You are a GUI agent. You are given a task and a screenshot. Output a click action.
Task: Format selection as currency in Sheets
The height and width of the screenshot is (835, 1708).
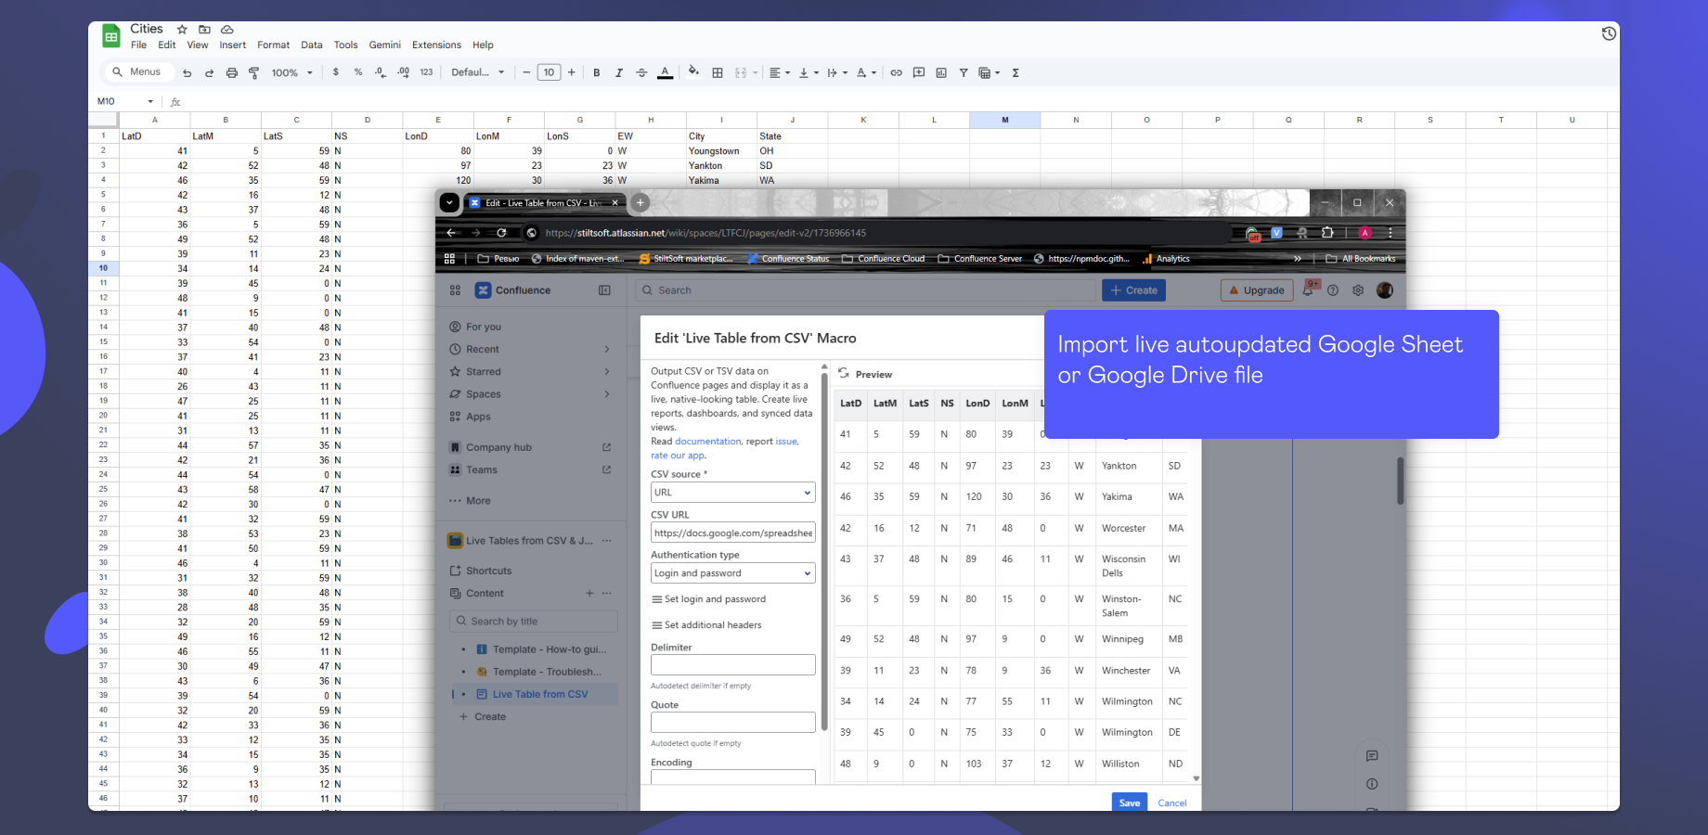pos(335,72)
